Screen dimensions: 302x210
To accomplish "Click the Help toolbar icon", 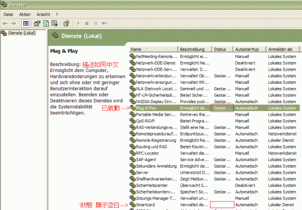I will [x=67, y=24].
